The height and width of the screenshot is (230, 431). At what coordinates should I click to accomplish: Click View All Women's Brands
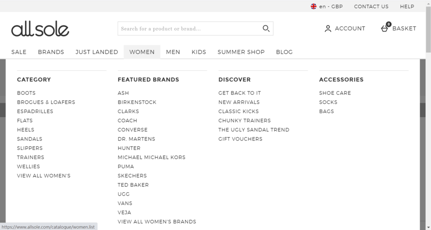(157, 222)
